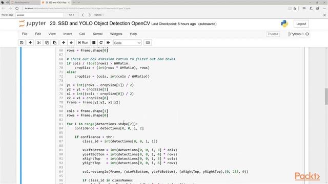Go to next find result

90,15
